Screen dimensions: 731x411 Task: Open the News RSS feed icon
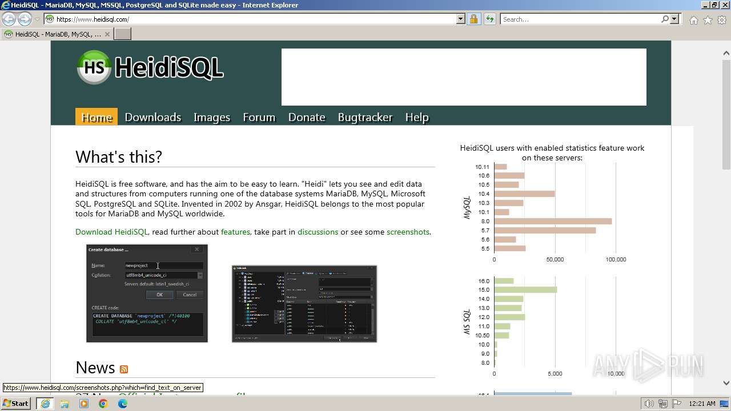point(124,369)
